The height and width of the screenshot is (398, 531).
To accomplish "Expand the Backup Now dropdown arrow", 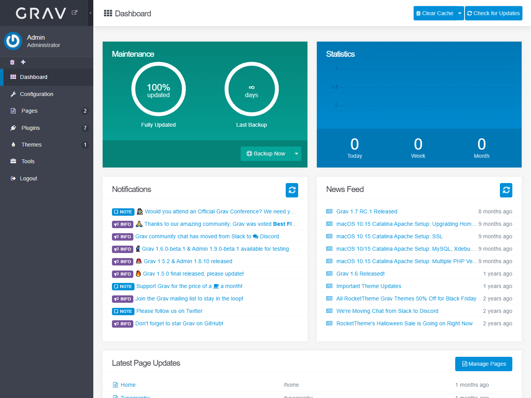I will 297,154.
